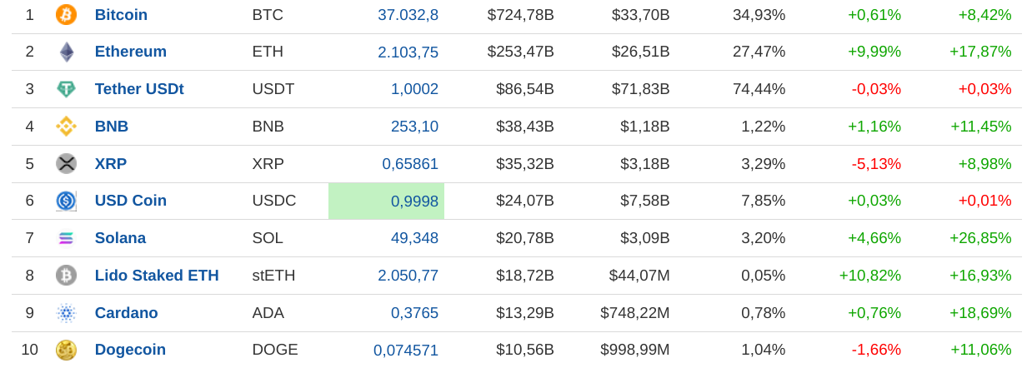Click the Ethereum diamond logo icon
This screenshot has height=368, width=1032.
pyautogui.click(x=66, y=52)
